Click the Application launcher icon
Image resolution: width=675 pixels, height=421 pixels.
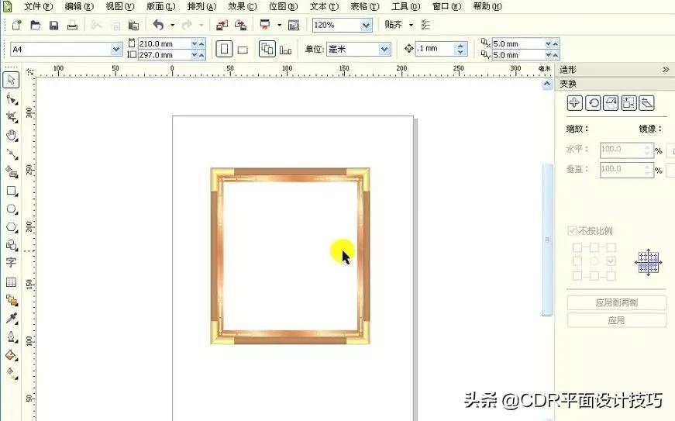(265, 25)
